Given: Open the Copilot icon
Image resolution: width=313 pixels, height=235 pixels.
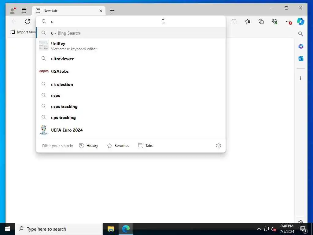Looking at the screenshot, I should (x=301, y=21).
